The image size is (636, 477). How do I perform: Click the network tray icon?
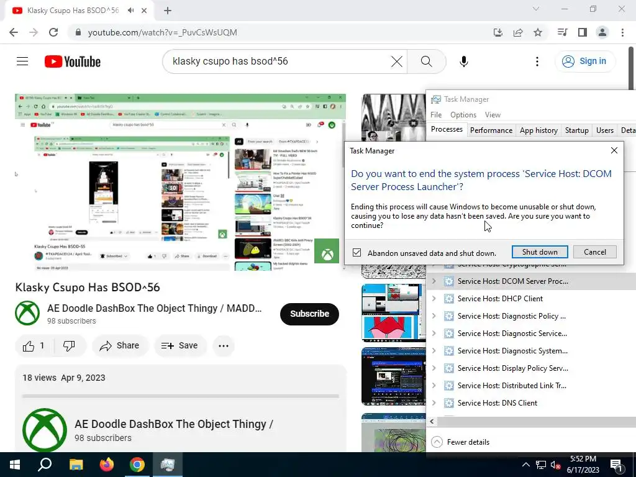(541, 465)
